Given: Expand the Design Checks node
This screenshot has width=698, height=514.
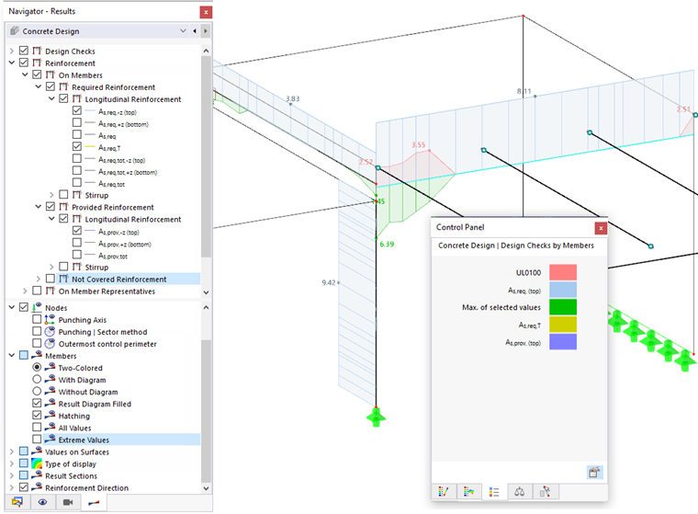Looking at the screenshot, I should (12, 51).
